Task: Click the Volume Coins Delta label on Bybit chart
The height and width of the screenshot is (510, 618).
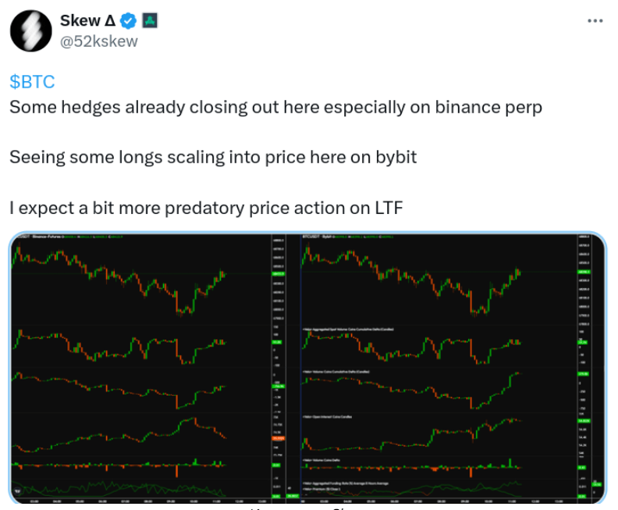Action: (x=325, y=461)
